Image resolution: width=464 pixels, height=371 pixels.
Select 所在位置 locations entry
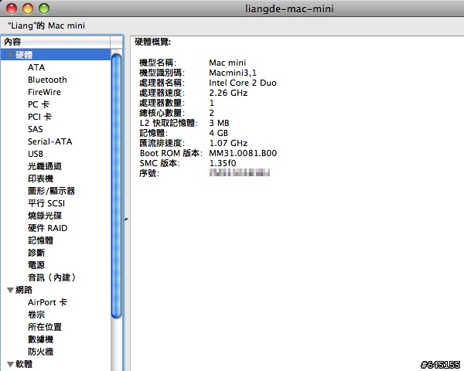(45, 327)
